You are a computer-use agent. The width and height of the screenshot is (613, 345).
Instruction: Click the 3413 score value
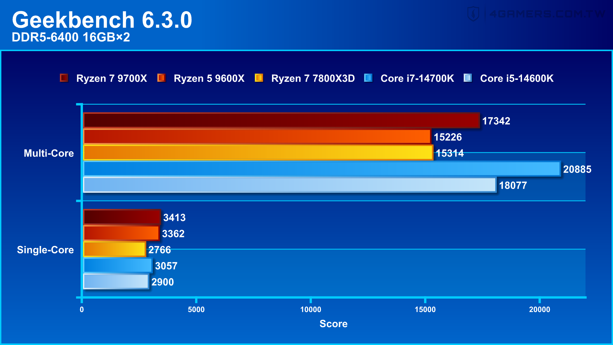pos(174,218)
